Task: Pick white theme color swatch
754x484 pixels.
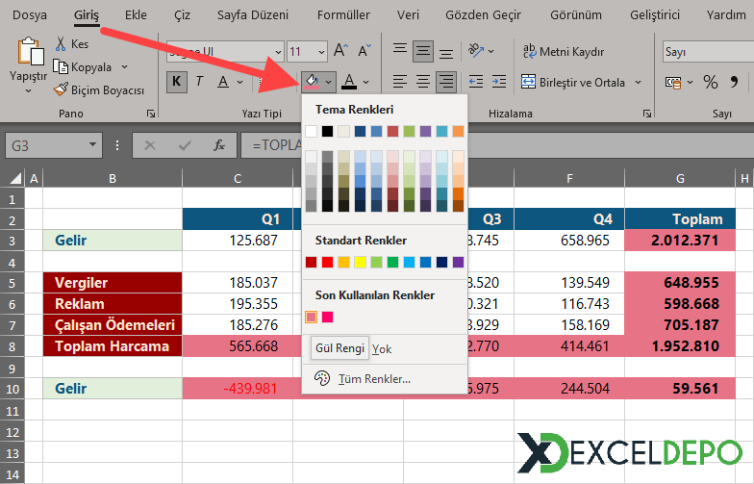Action: pyautogui.click(x=312, y=131)
